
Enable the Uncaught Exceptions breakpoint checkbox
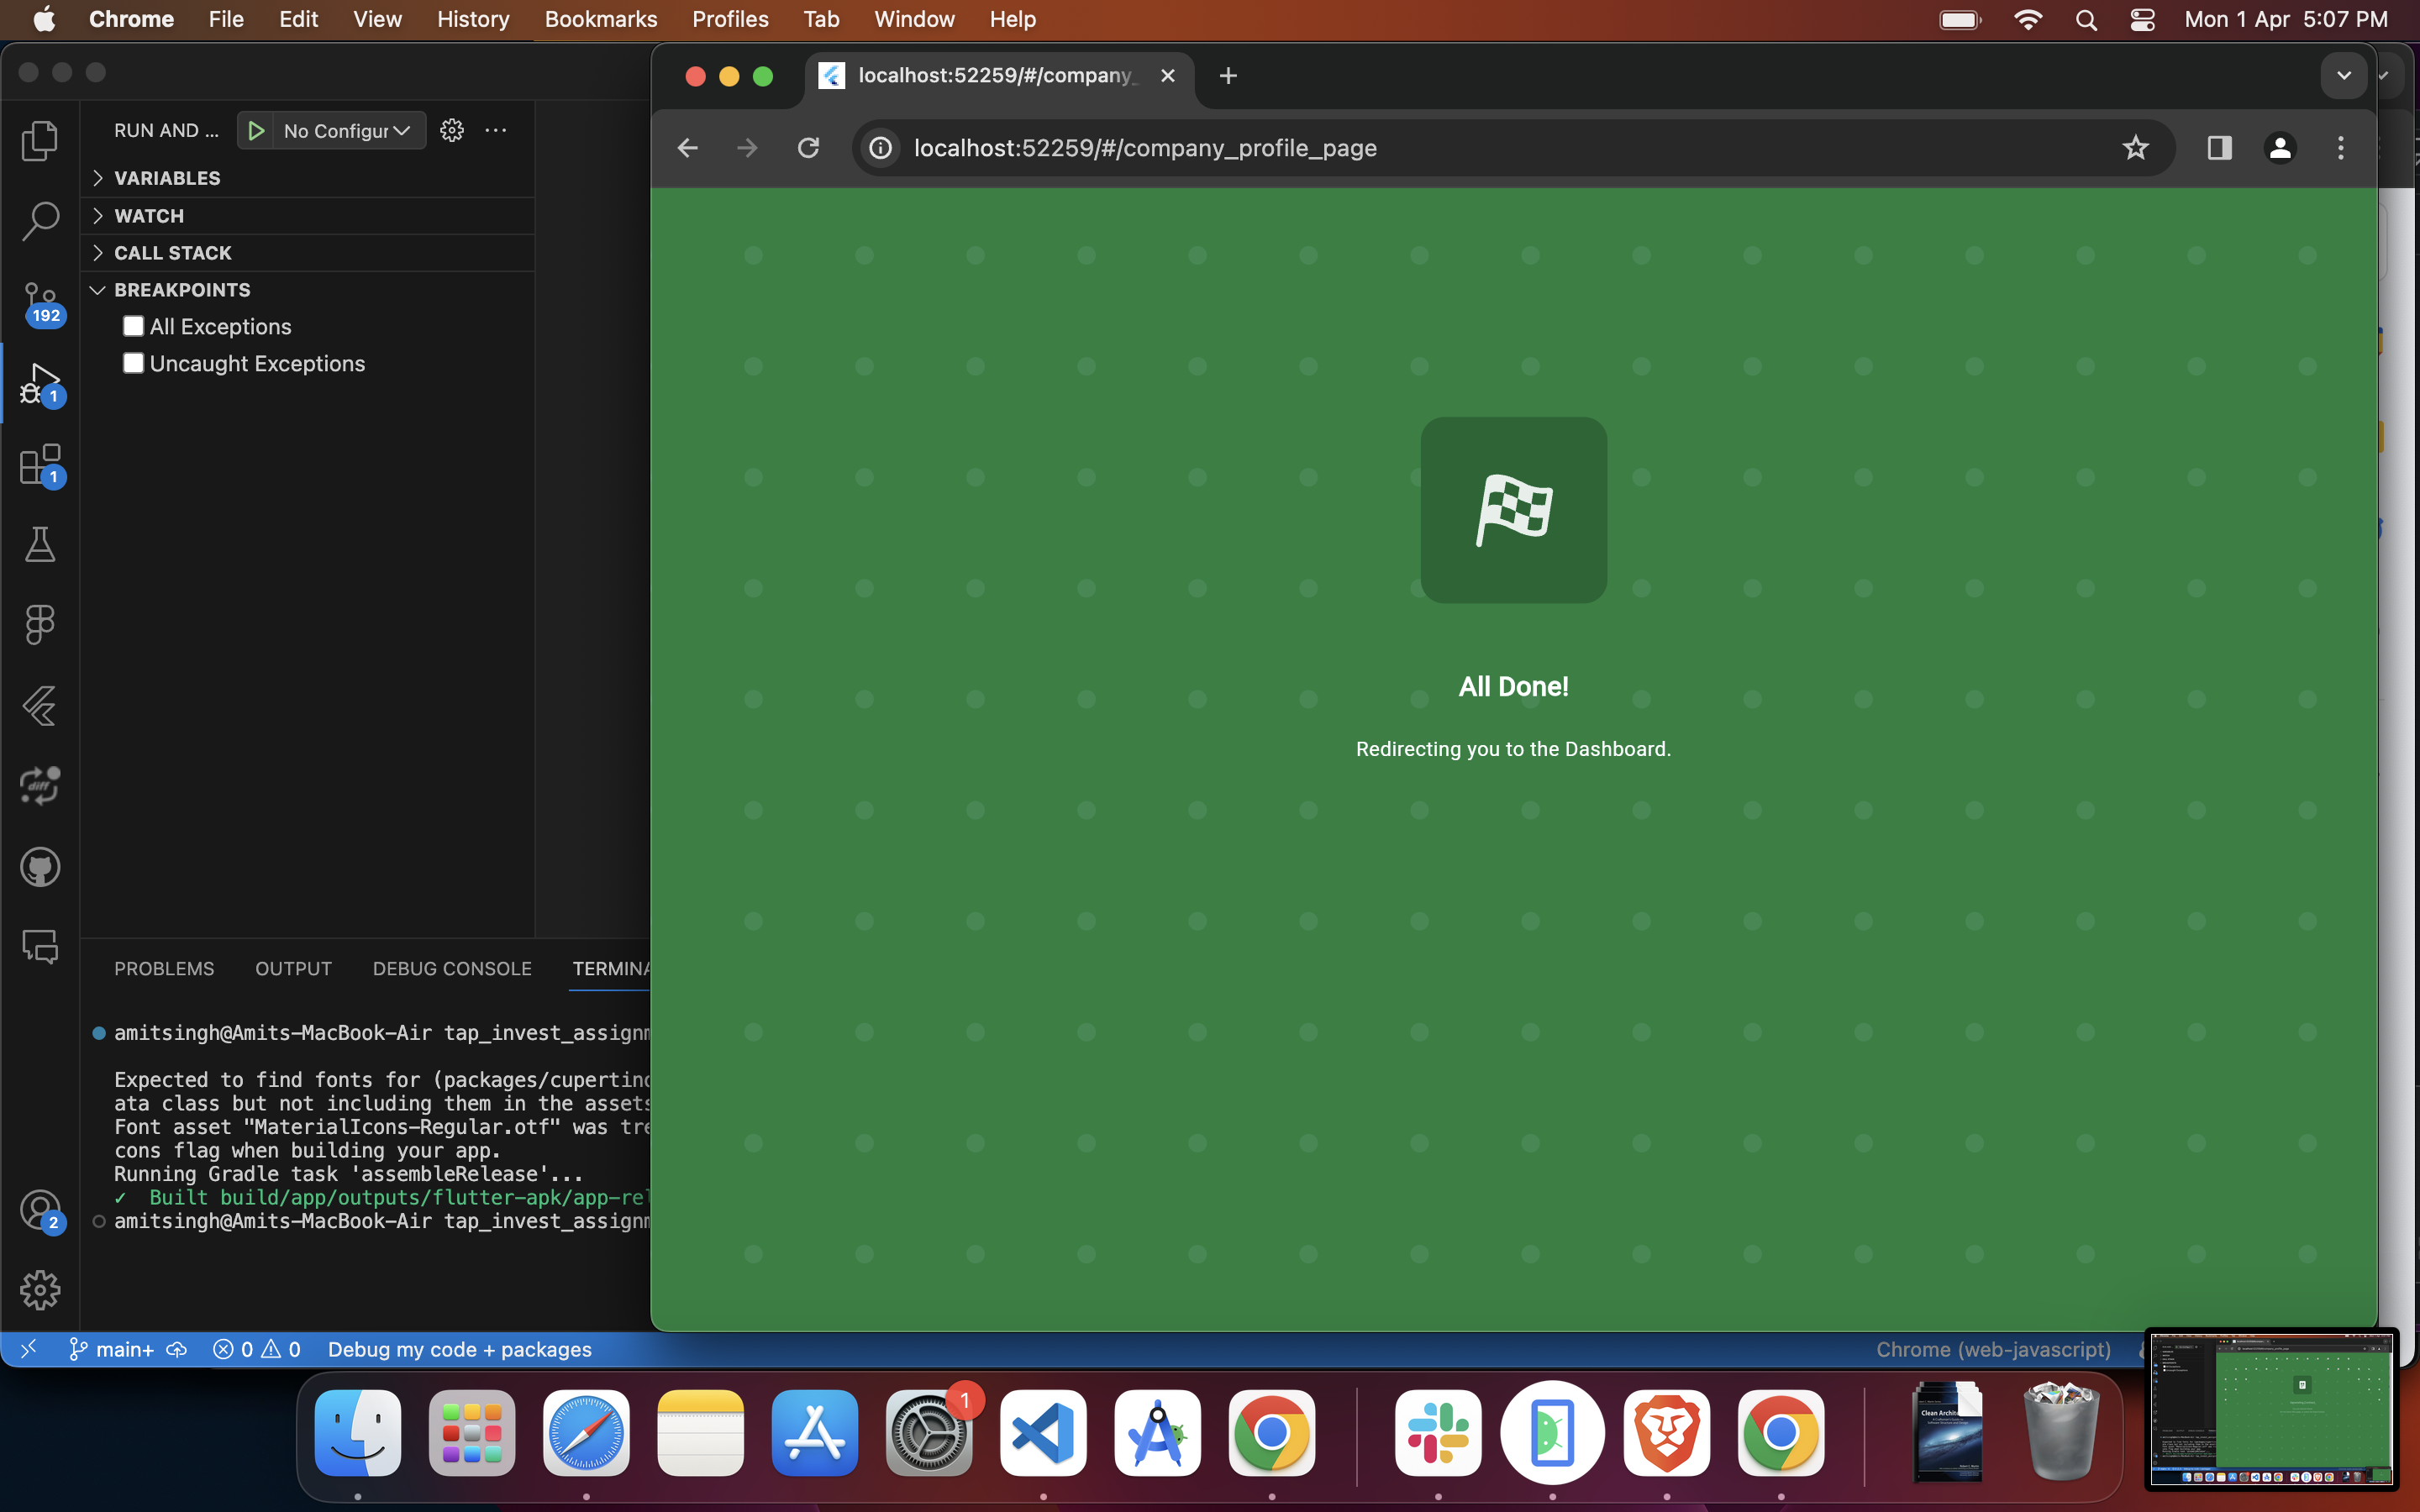click(x=133, y=363)
